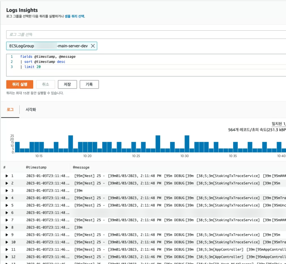Expand log row 1

[x=7, y=176]
